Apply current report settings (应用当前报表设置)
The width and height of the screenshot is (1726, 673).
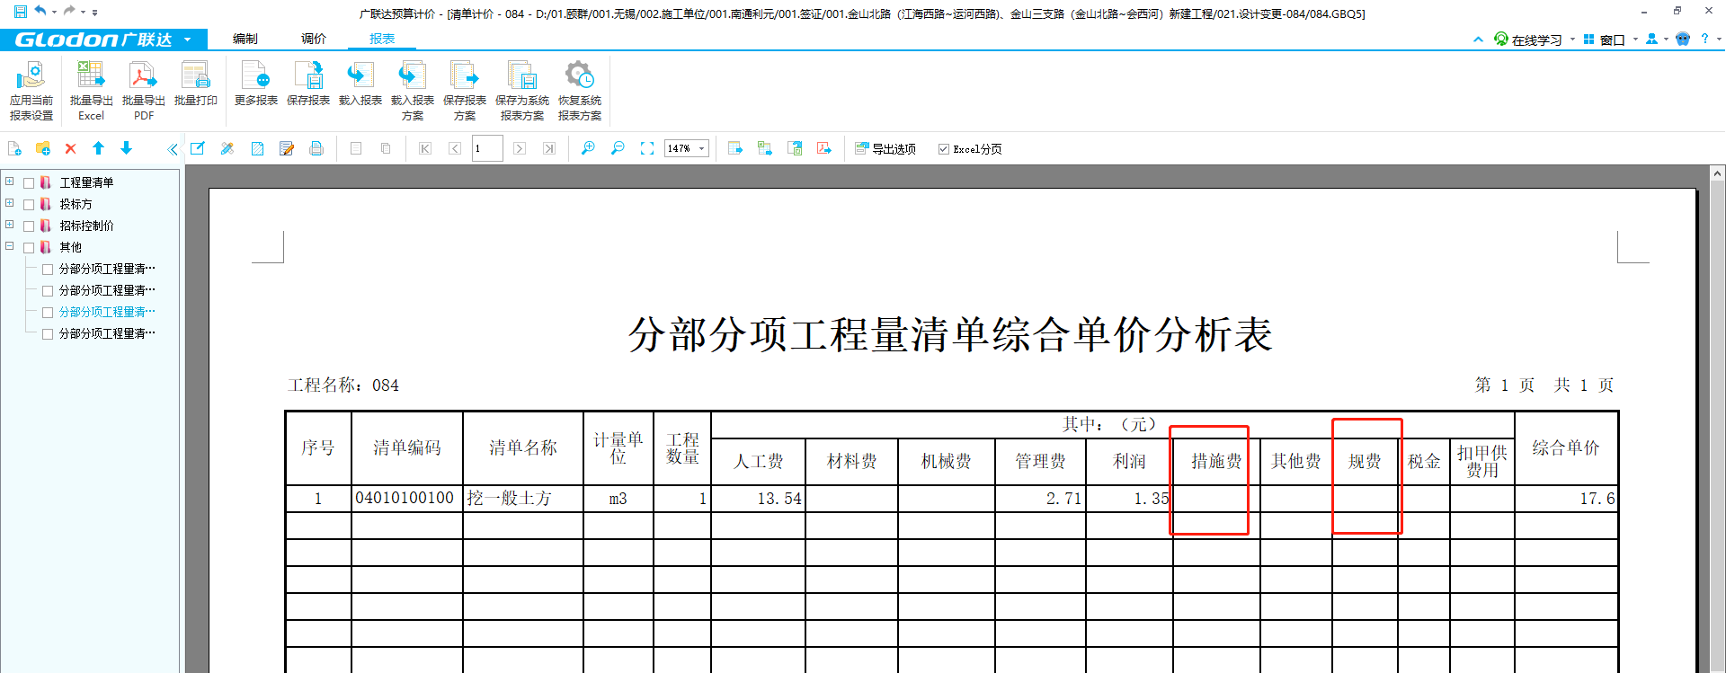pos(31,91)
